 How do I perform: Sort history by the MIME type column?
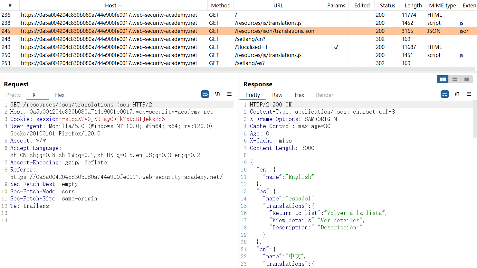click(442, 5)
